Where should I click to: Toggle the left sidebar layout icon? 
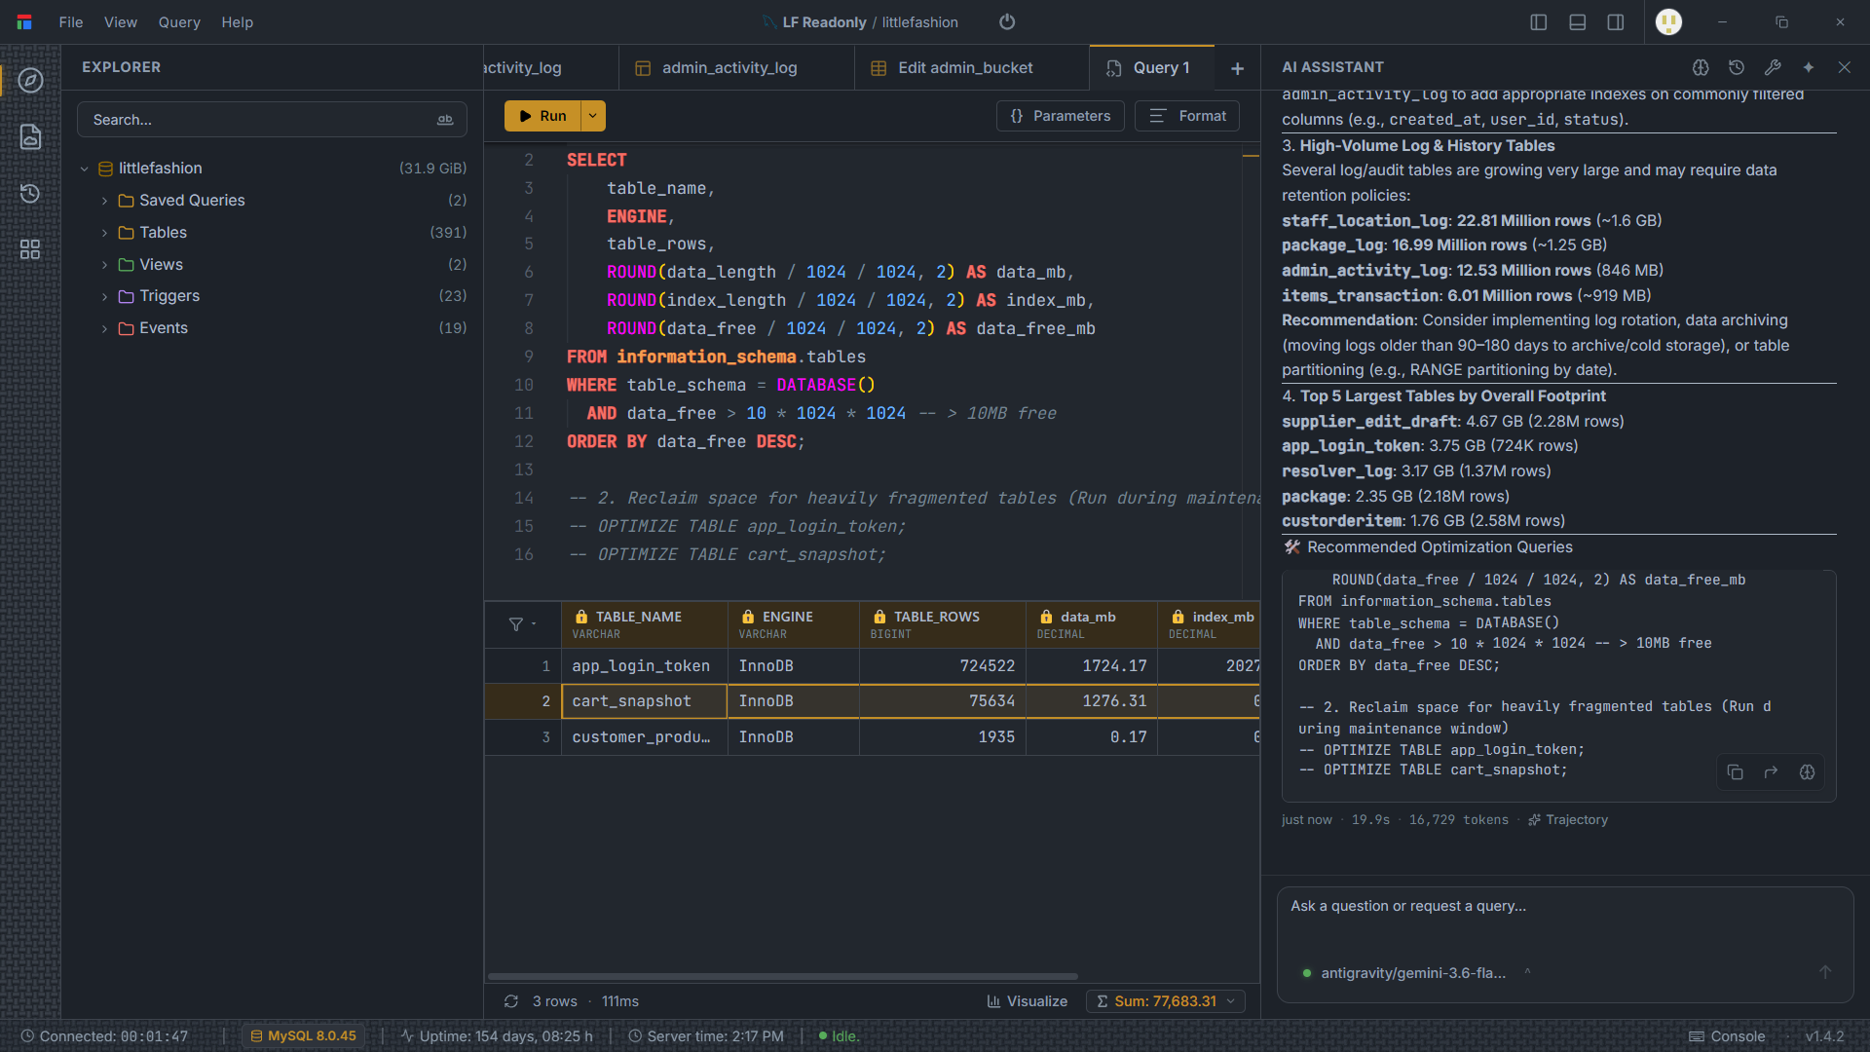pyautogui.click(x=1539, y=21)
